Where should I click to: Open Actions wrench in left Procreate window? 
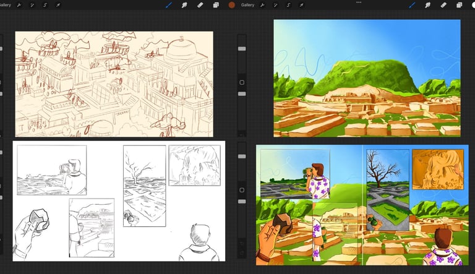19,5
